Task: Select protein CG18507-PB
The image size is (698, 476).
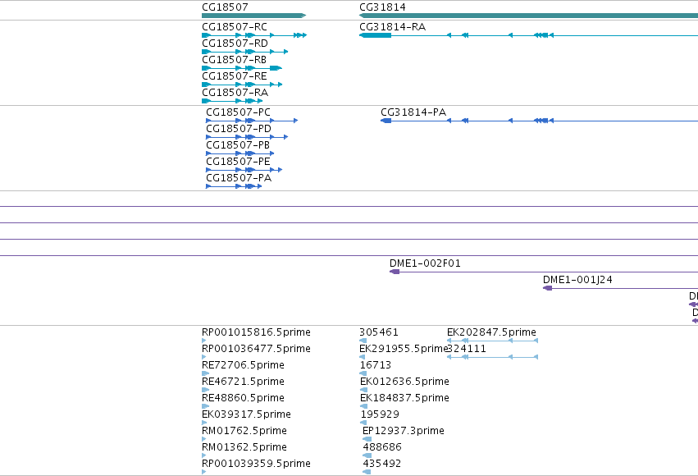Action: coord(238,145)
